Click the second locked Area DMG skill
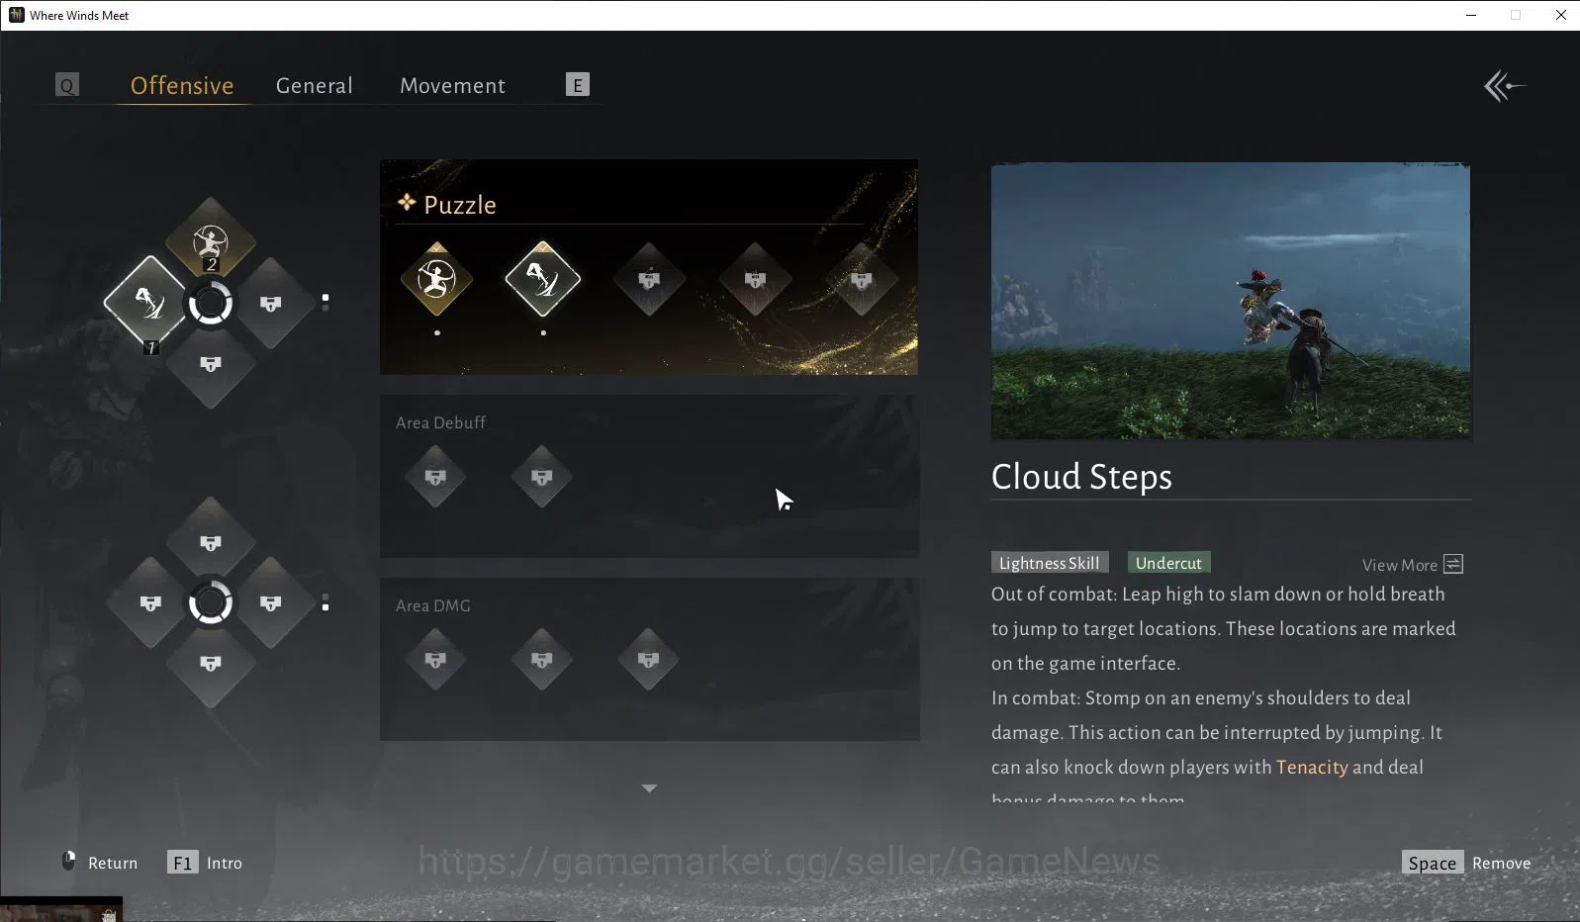The image size is (1580, 922). (x=542, y=659)
